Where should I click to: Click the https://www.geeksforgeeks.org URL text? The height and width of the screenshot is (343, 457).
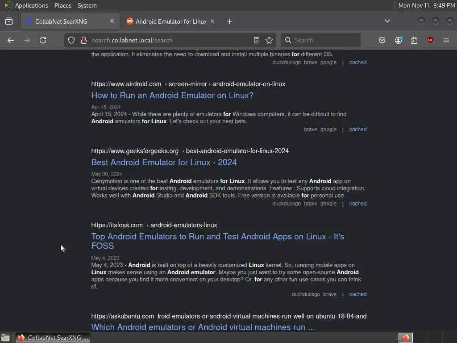click(x=135, y=151)
